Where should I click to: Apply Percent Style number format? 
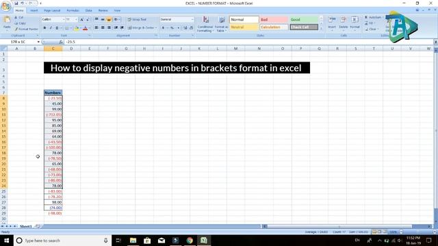pyautogui.click(x=172, y=28)
